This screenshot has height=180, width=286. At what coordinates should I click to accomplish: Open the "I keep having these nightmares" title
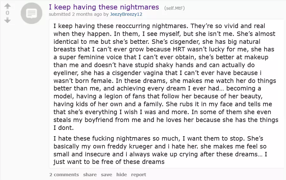(x=104, y=7)
